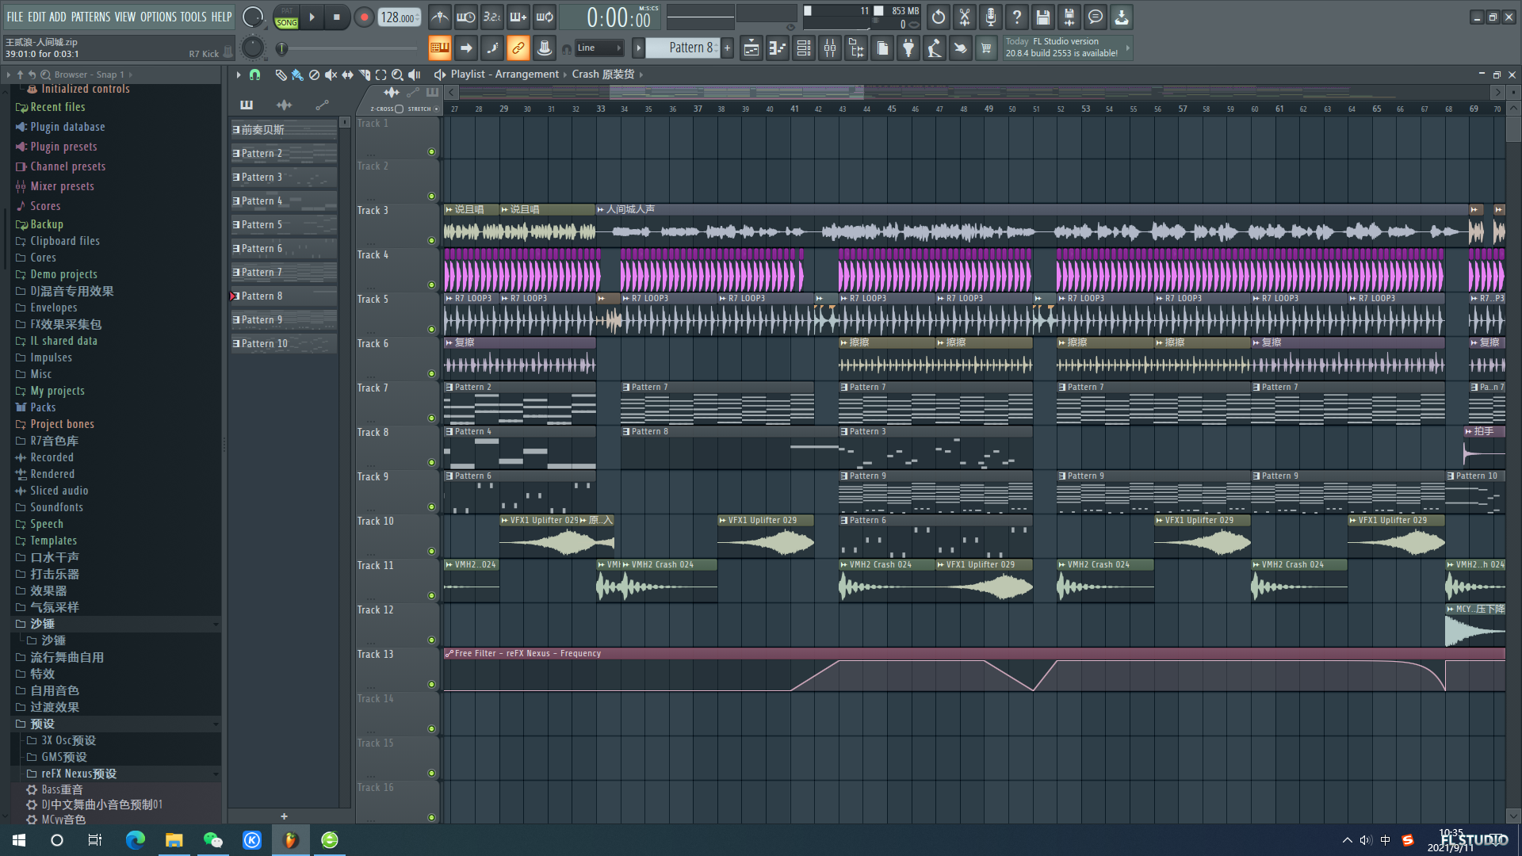The image size is (1522, 856).
Task: Mute Track 4 with its green dot
Action: 431,285
